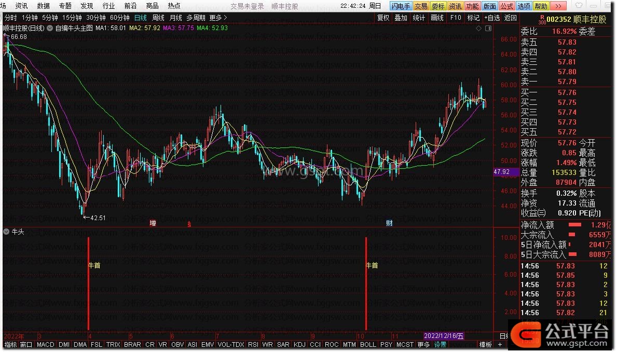The height and width of the screenshot is (352, 617).
Task: Click the shirt skin icon in title bar
Action: click(579, 6)
